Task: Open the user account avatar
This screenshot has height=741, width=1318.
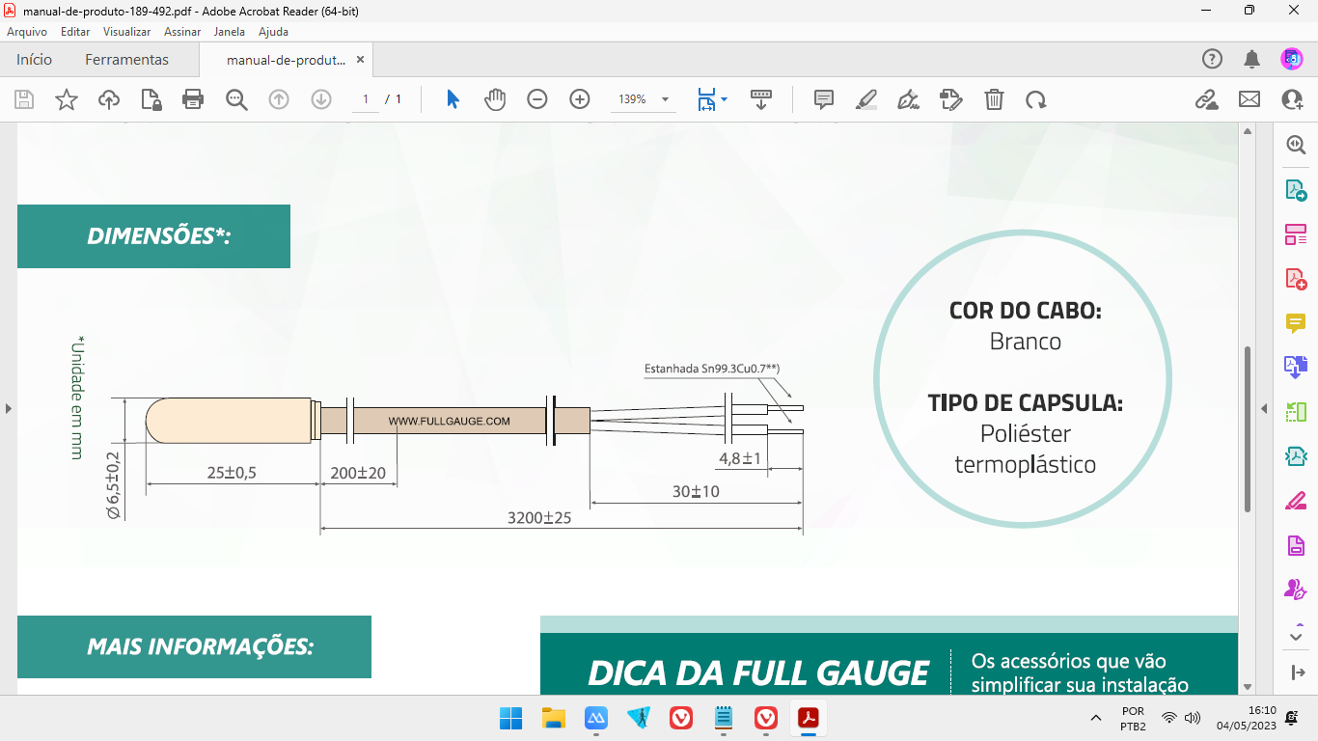Action: click(x=1292, y=59)
